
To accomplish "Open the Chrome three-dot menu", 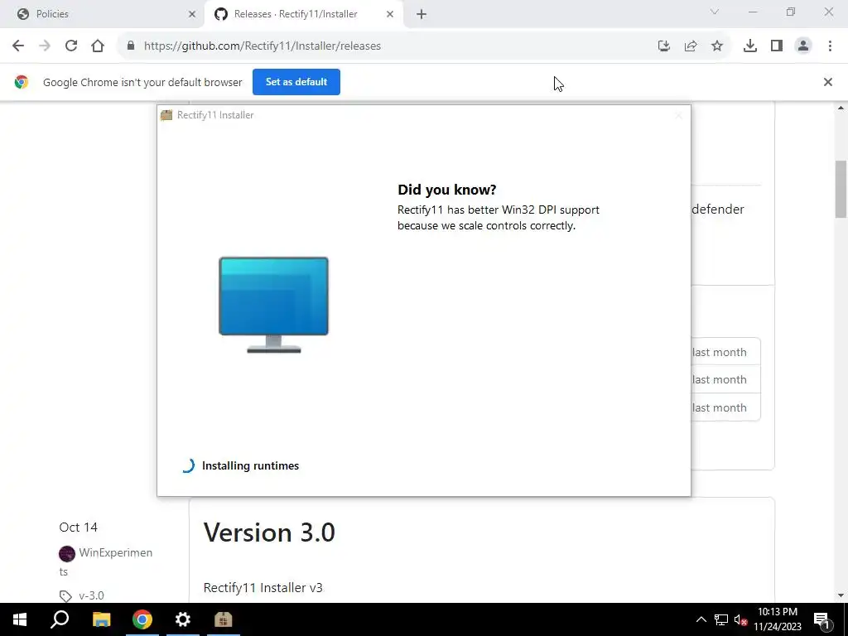I will (x=830, y=46).
